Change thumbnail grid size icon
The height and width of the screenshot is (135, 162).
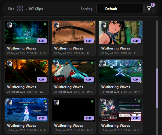point(20,8)
